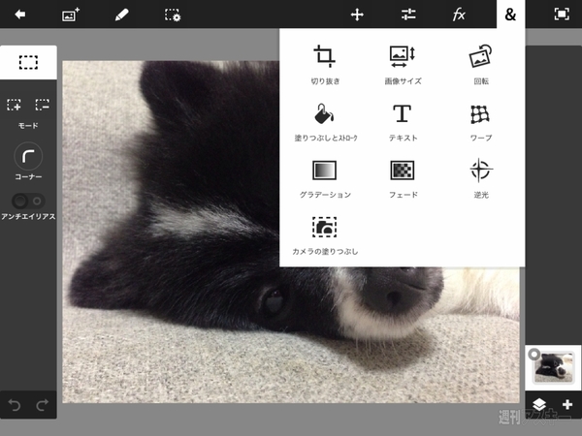Viewport: 582px width, 436px height.
Task: Apply グラデーション gradient
Action: point(325,178)
